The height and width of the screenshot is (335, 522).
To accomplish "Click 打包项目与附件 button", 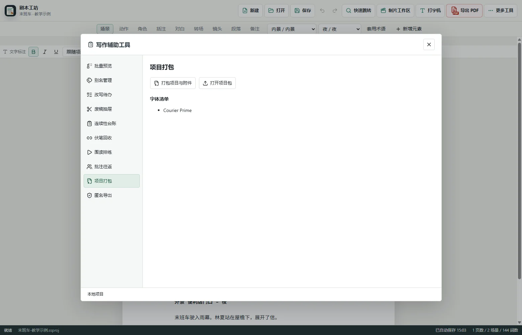I will (x=173, y=83).
